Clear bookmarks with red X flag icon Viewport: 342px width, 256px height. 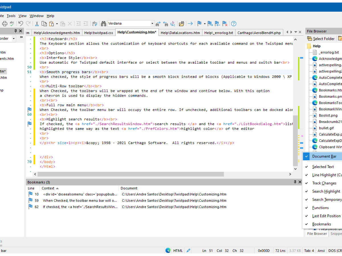225,24
